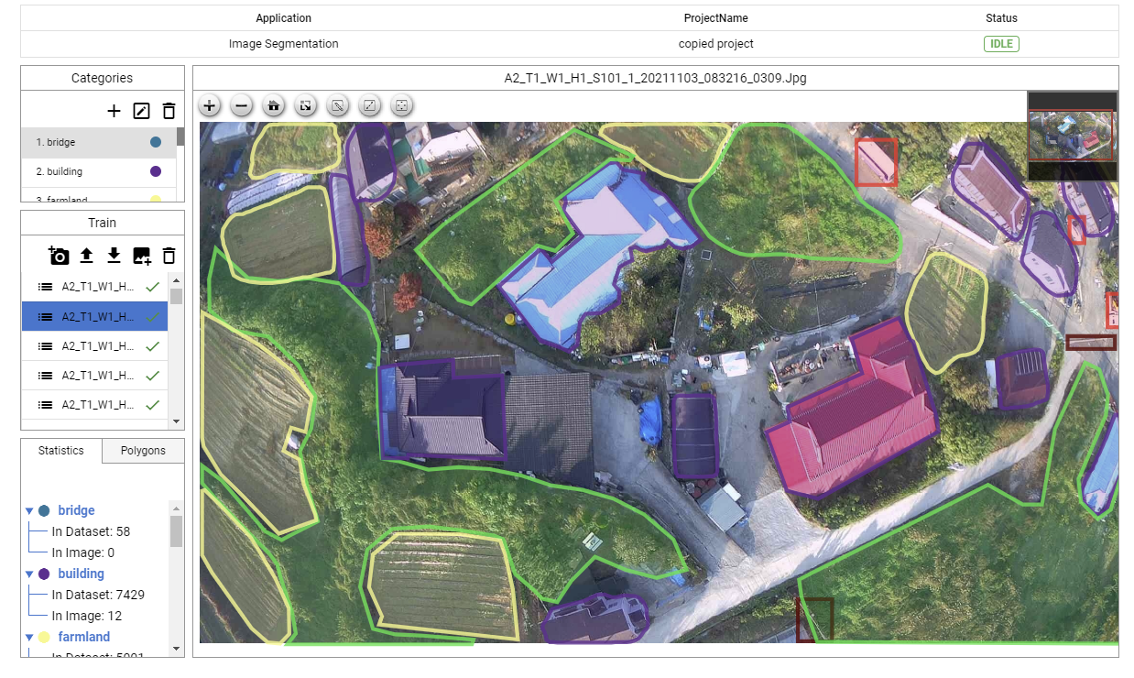
Task: Click the purple color dot next to '2. building'
Action: [x=156, y=171]
